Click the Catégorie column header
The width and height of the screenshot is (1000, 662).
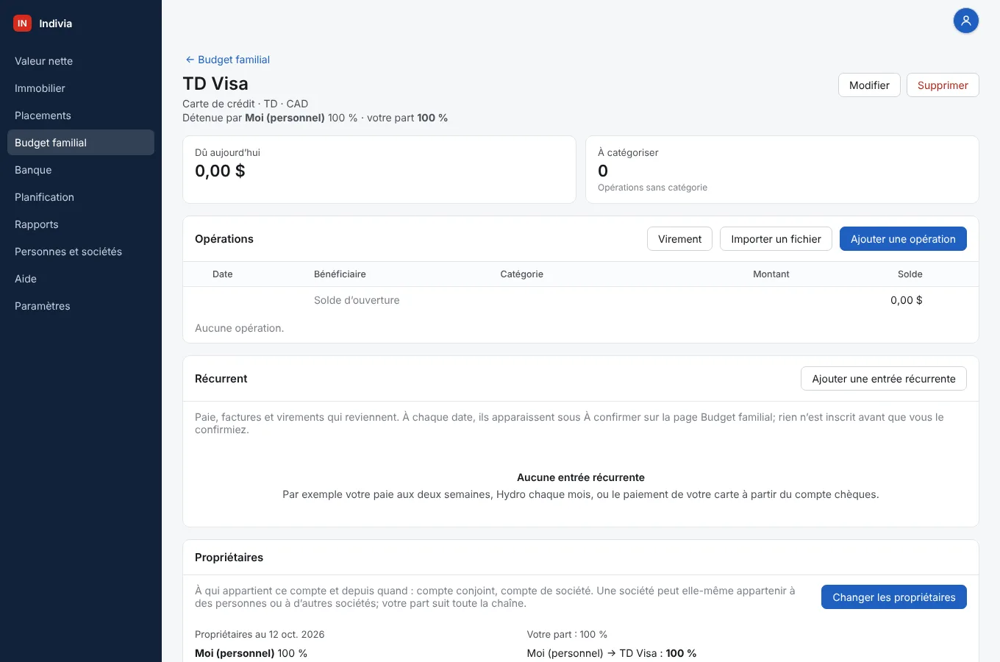(x=522, y=274)
